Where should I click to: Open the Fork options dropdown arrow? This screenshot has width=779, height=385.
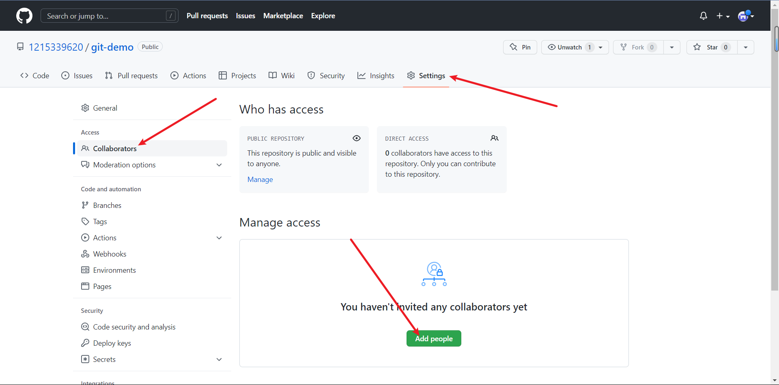(672, 47)
